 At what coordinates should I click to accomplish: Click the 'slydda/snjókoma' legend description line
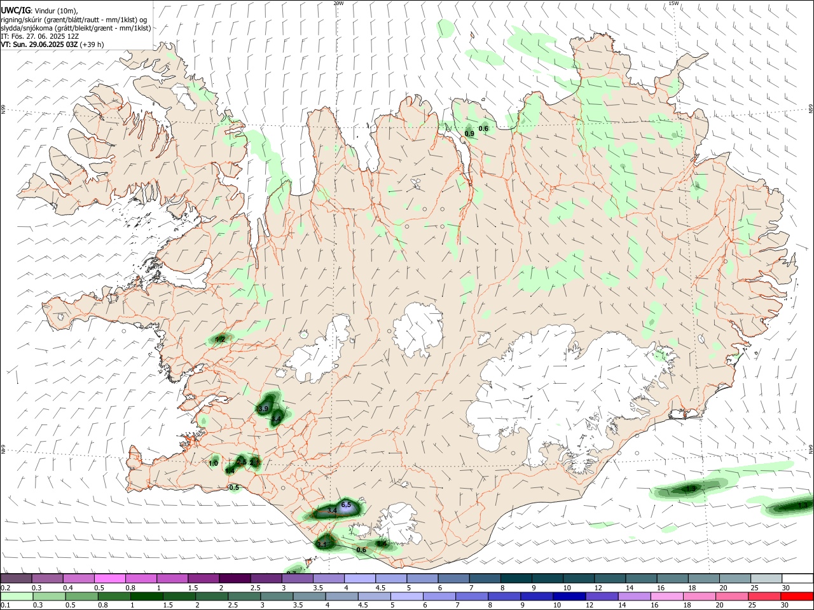[x=76, y=28]
